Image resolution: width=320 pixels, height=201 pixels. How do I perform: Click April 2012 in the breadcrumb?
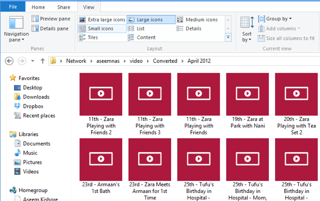pyautogui.click(x=199, y=61)
